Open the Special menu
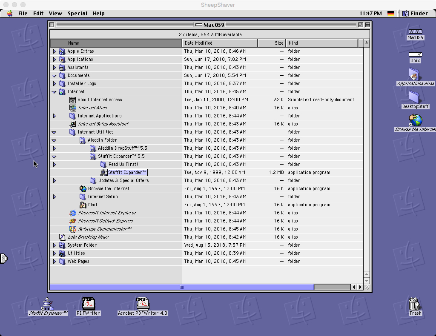 click(x=77, y=13)
